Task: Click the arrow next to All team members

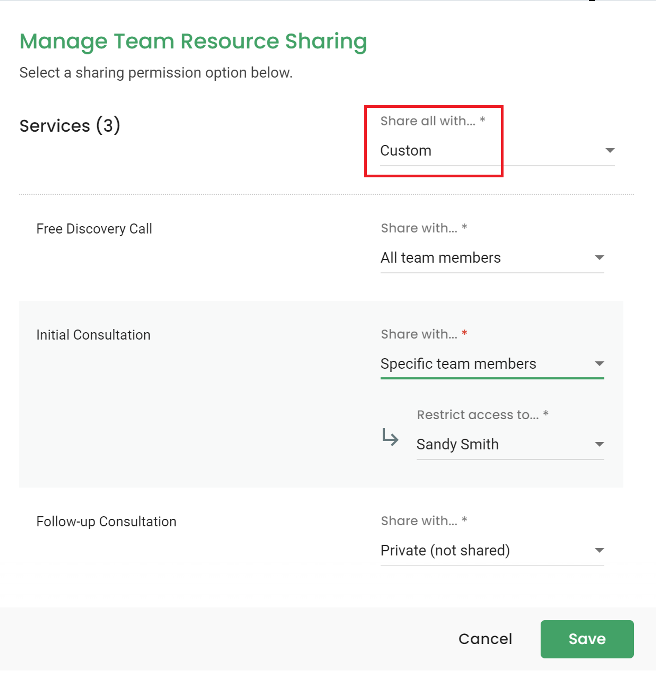Action: (599, 258)
